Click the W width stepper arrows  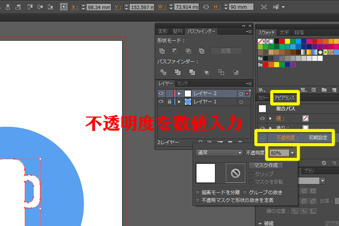[x=171, y=7]
